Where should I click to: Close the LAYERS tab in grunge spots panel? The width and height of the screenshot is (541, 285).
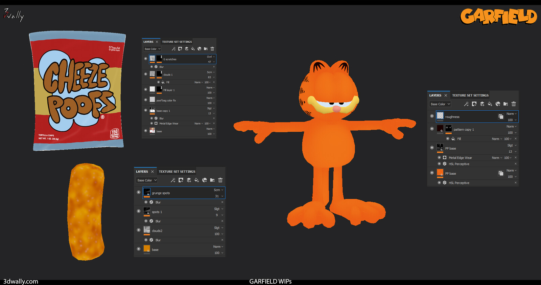pyautogui.click(x=152, y=172)
